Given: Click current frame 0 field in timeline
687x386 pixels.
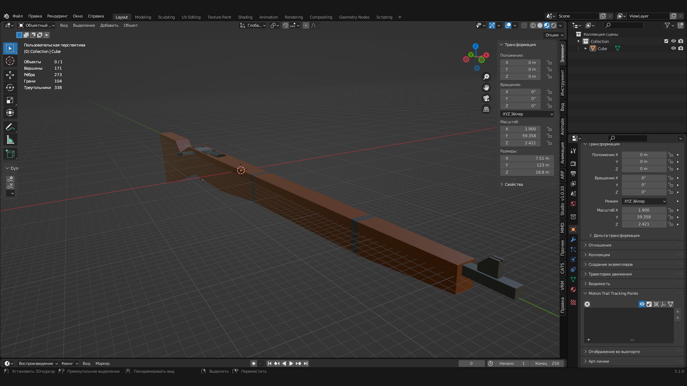Looking at the screenshot, I should pyautogui.click(x=472, y=363).
